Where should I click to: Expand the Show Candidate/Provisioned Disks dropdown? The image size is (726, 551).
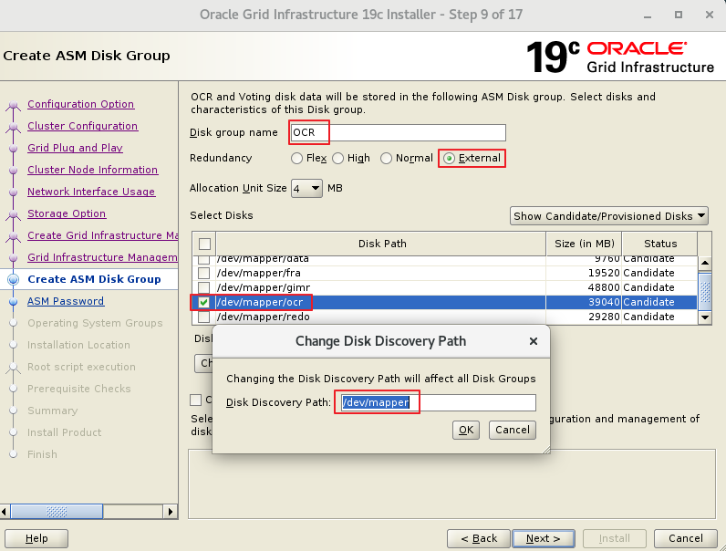(x=608, y=216)
